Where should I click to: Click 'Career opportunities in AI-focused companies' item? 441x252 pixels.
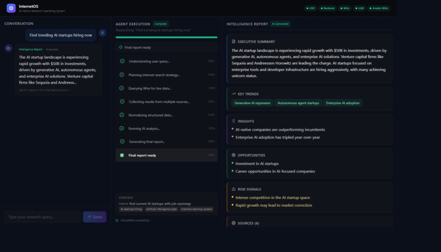click(x=275, y=171)
